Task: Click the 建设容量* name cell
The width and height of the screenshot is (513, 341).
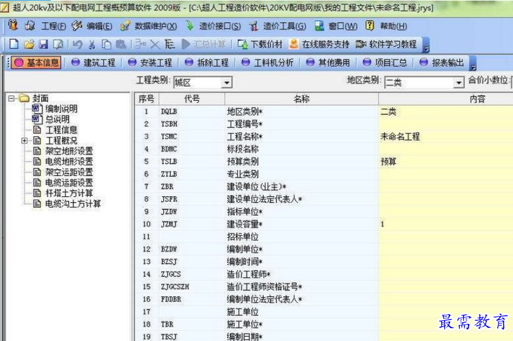Action: 301,224
